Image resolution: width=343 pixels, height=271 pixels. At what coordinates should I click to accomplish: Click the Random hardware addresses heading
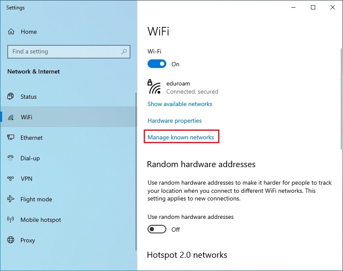coord(201,164)
